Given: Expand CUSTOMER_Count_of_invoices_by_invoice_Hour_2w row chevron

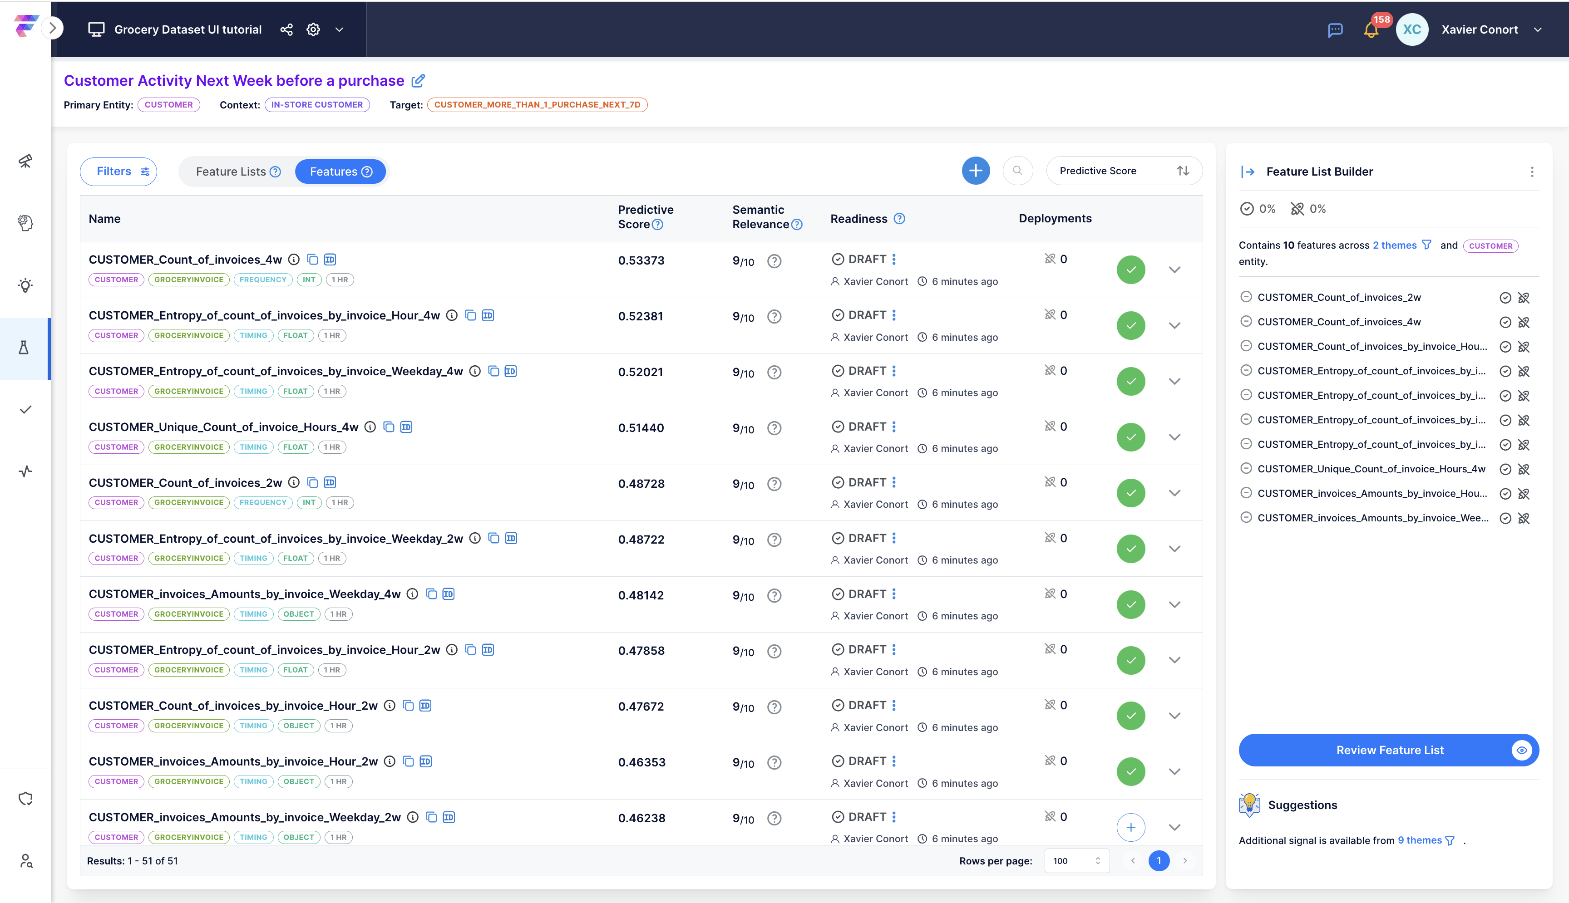Looking at the screenshot, I should click(1174, 716).
